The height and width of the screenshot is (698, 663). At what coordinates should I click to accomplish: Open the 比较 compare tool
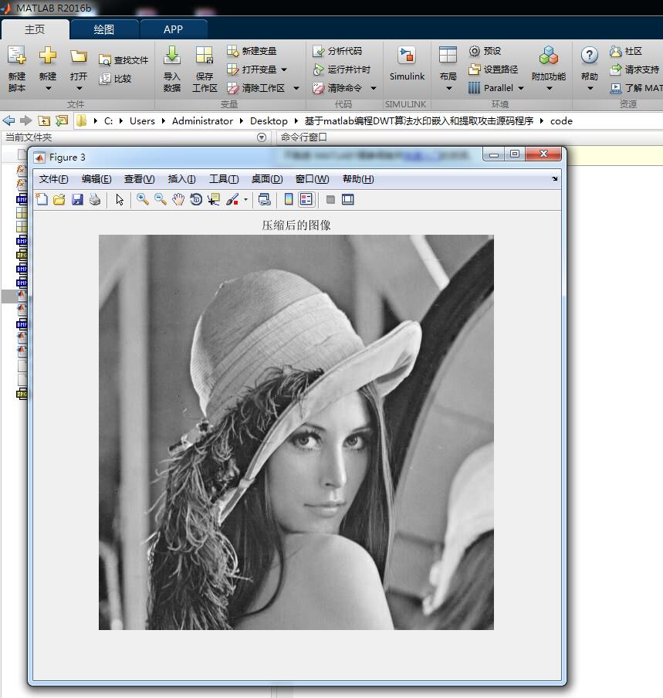click(116, 79)
